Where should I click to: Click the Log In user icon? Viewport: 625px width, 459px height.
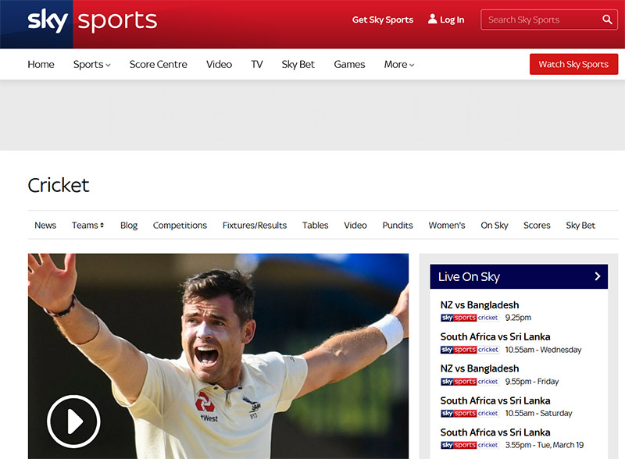(433, 19)
